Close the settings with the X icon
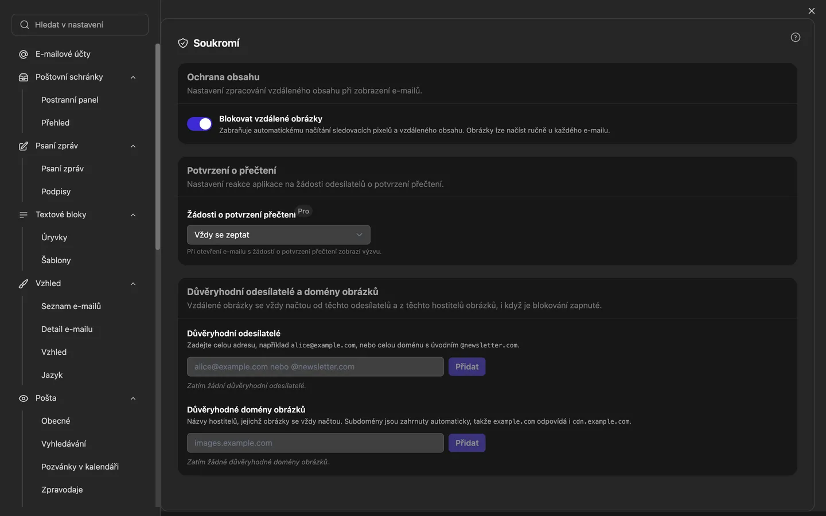This screenshot has height=516, width=826. click(811, 11)
